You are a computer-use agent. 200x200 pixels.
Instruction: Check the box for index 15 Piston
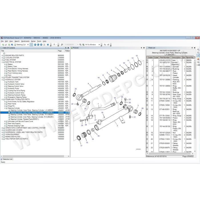[147, 118]
